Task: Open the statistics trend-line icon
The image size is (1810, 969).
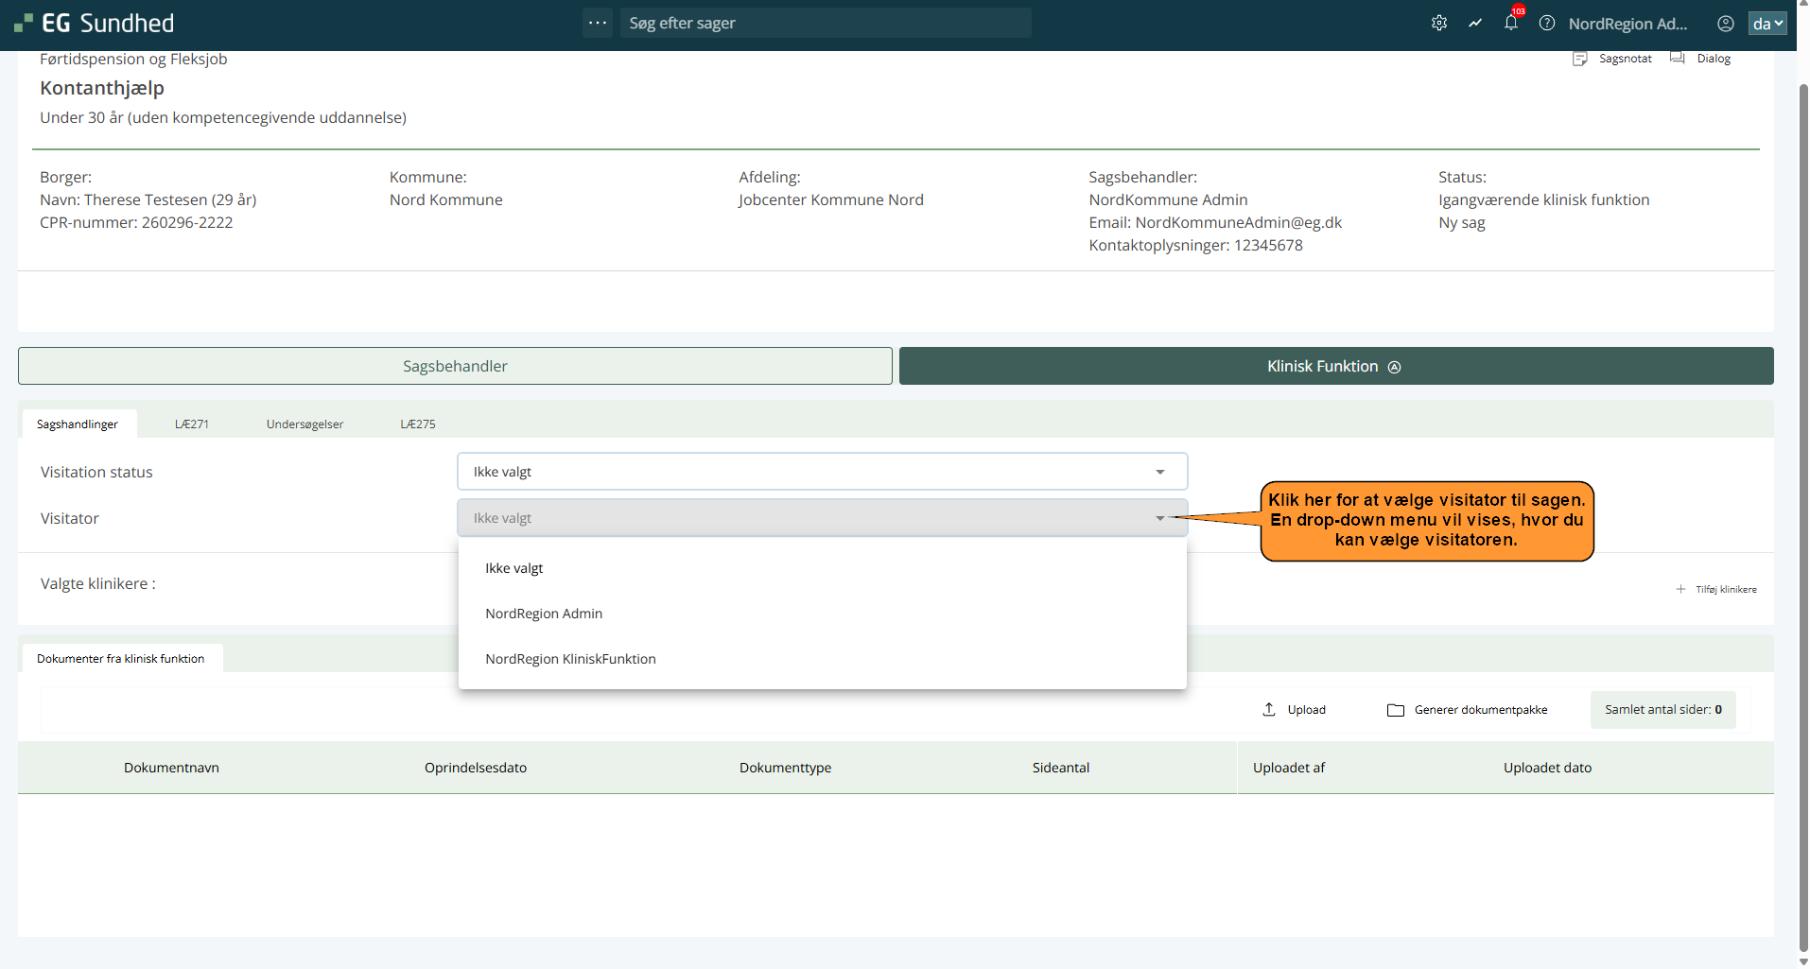Action: point(1474,24)
